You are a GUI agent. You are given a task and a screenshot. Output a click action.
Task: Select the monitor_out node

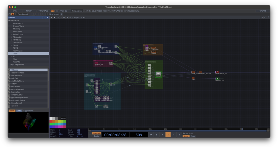tap(217, 79)
